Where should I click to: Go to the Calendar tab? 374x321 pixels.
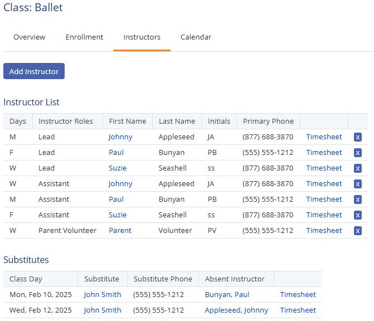196,37
